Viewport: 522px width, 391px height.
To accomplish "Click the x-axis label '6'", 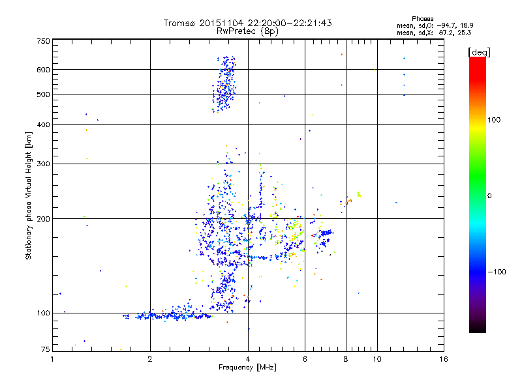I will [x=305, y=359].
